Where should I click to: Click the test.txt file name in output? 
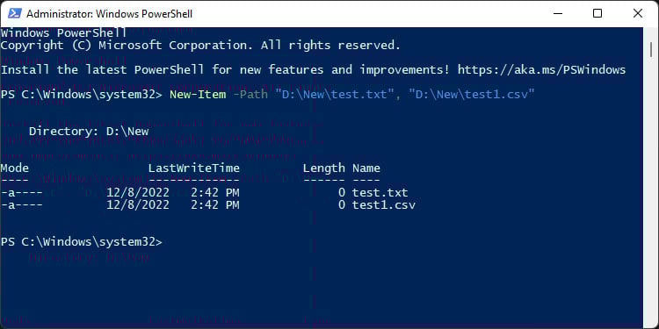380,193
